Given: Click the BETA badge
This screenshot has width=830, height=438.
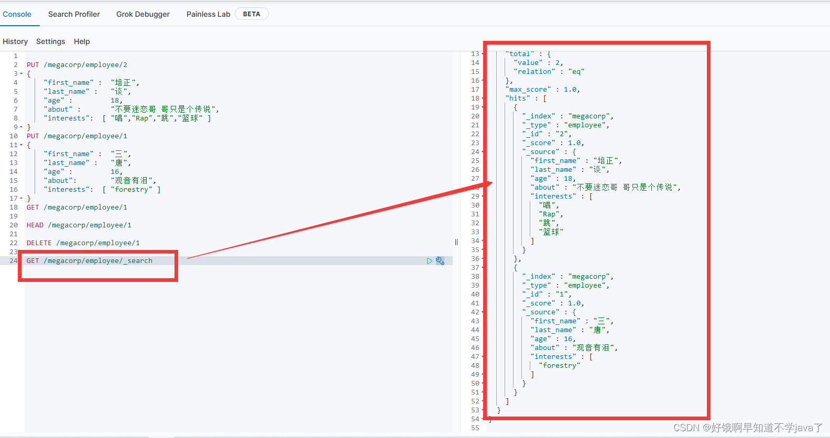Looking at the screenshot, I should click(252, 14).
